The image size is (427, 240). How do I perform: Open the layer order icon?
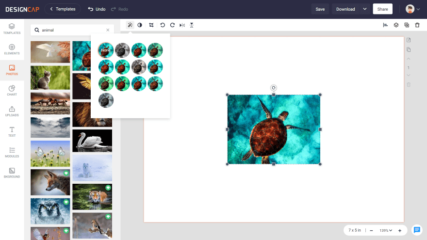[x=396, y=25]
